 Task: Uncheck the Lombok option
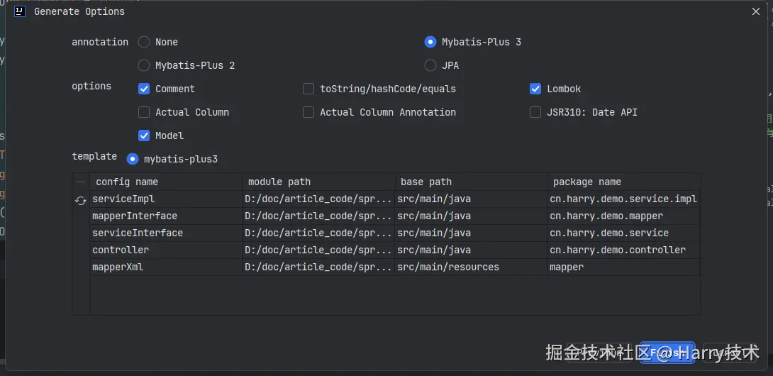[535, 89]
